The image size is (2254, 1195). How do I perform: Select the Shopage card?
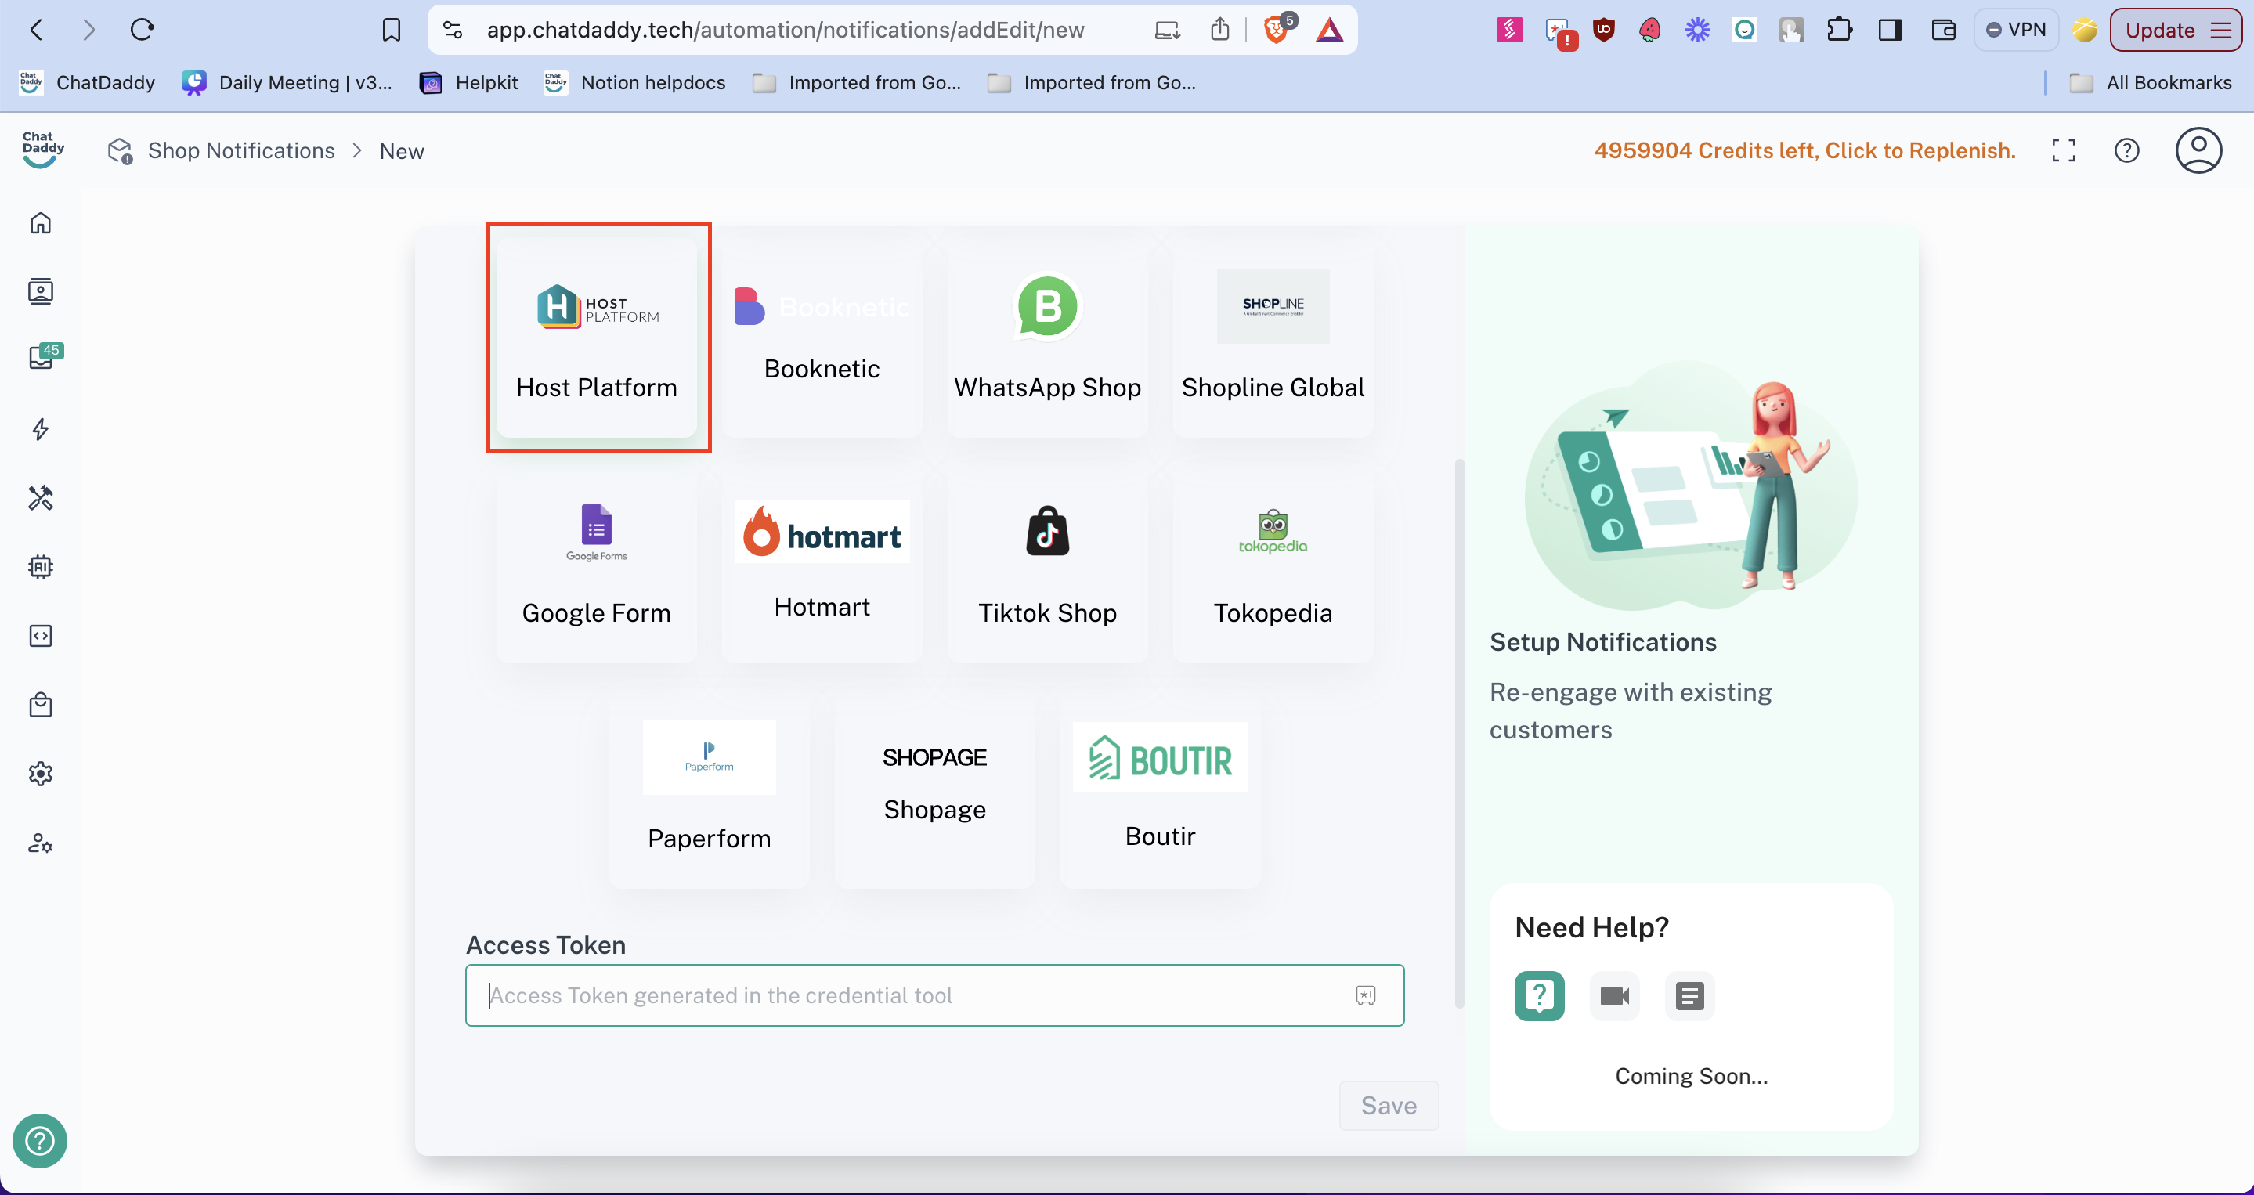934,789
